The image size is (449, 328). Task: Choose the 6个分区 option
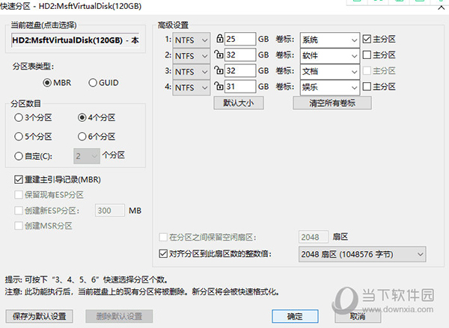coord(97,137)
